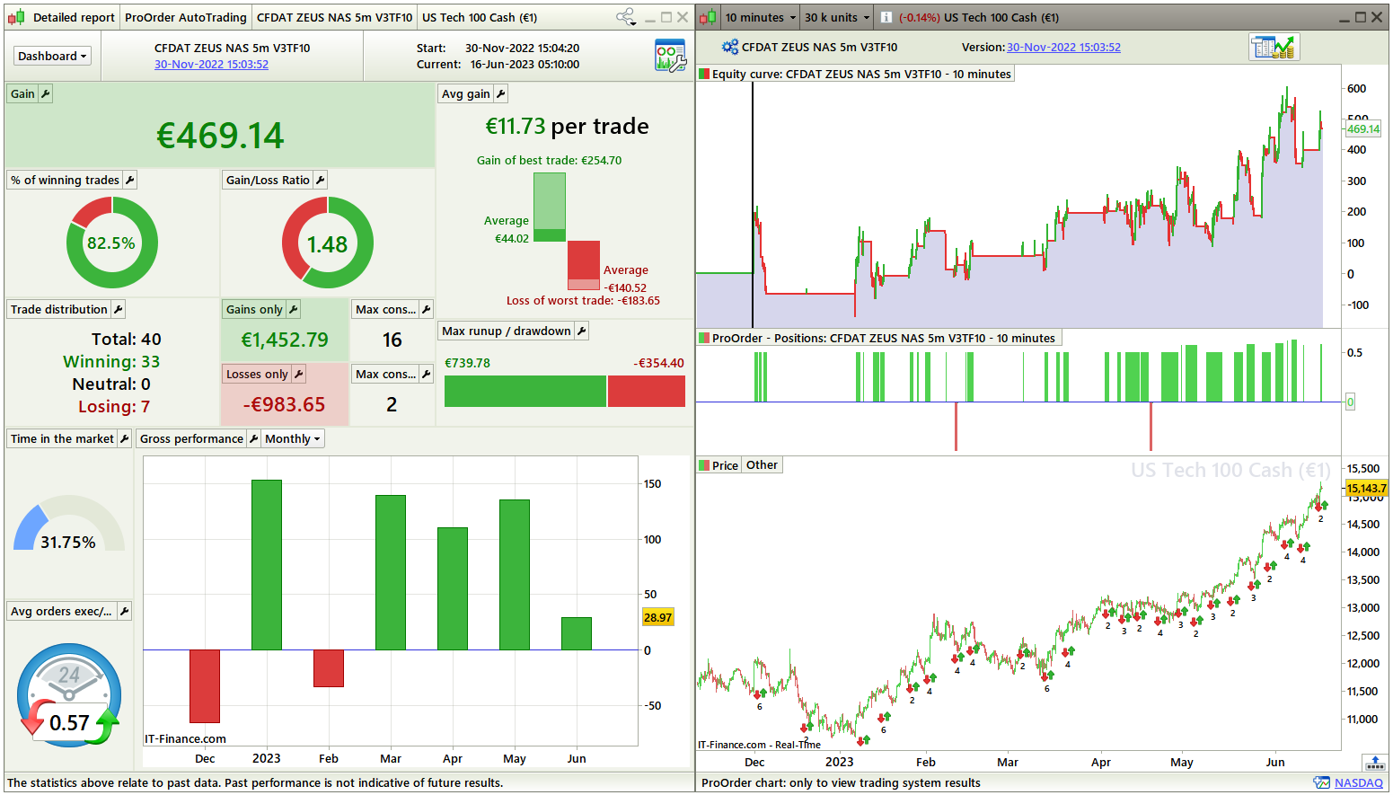Image resolution: width=1393 pixels, height=795 pixels.
Task: Open wrench for Max cons panel showing 2
Action: [x=426, y=374]
